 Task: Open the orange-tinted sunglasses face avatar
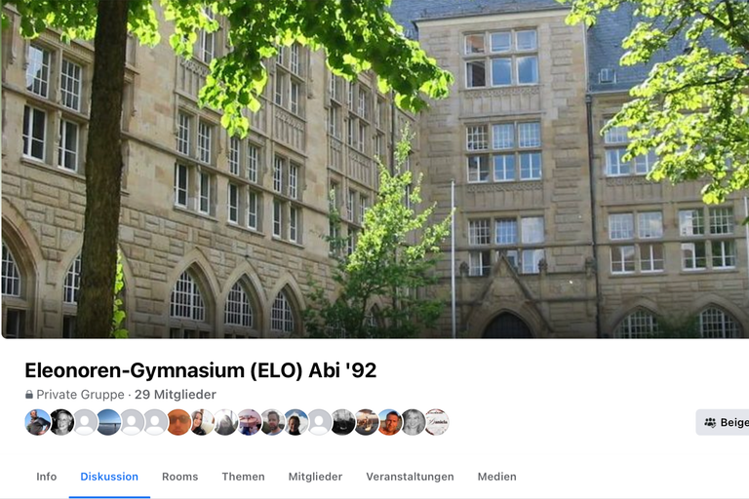point(179,422)
